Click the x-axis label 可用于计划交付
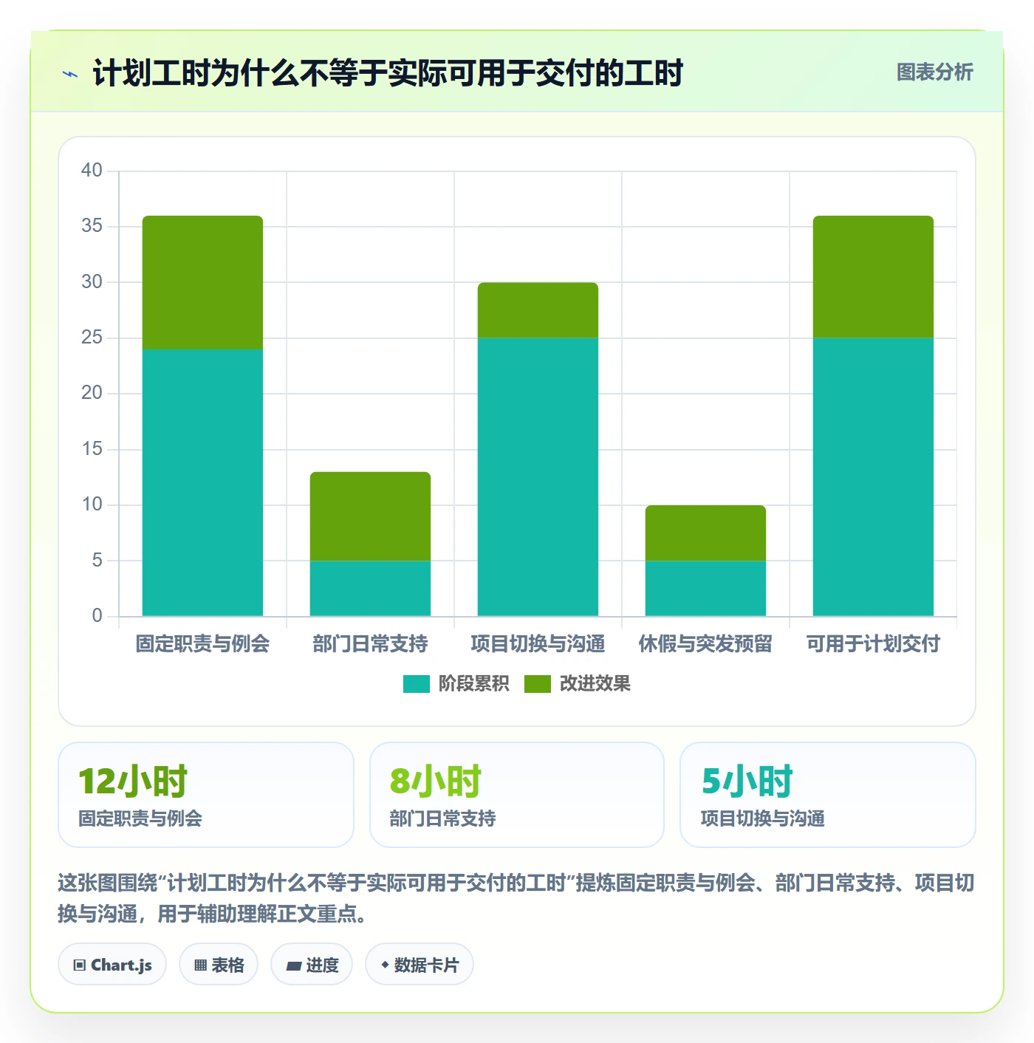Image resolution: width=1034 pixels, height=1043 pixels. 873,644
